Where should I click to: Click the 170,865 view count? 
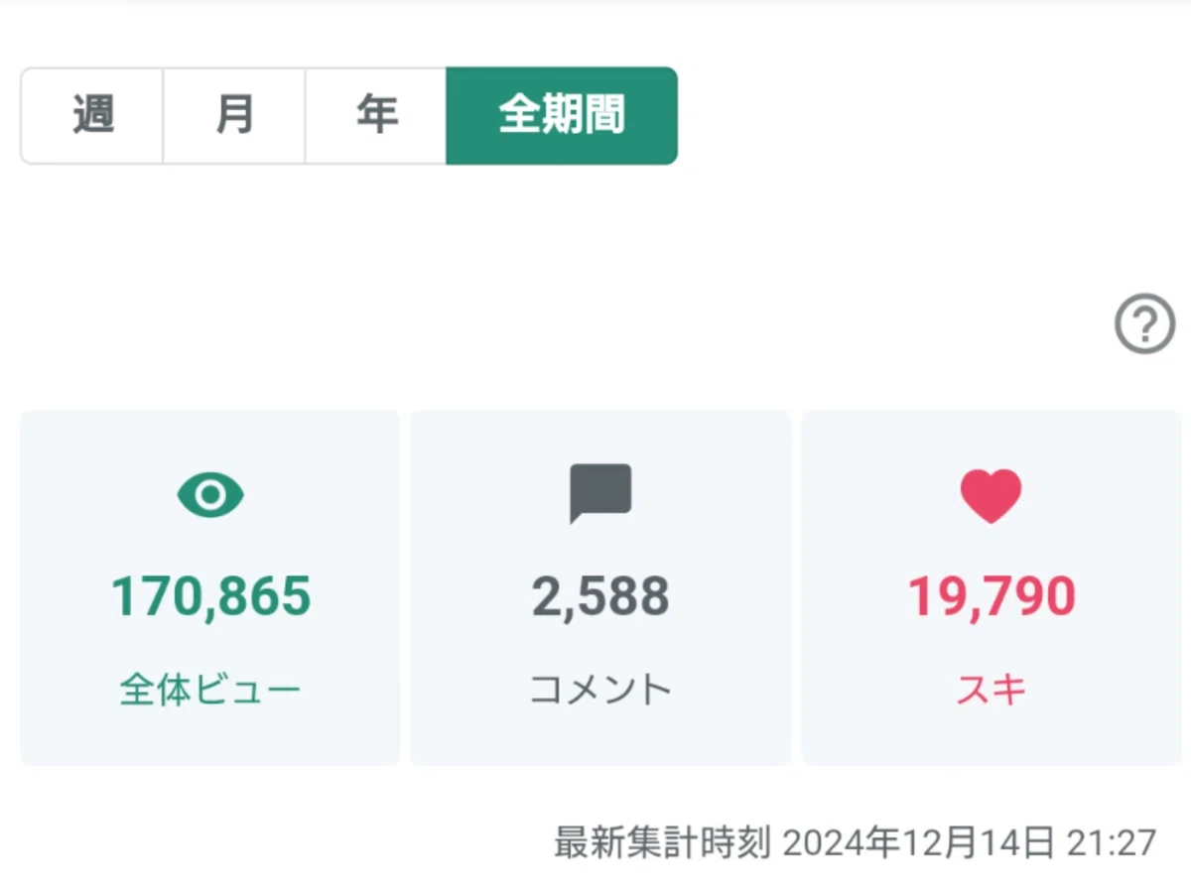[x=210, y=596]
